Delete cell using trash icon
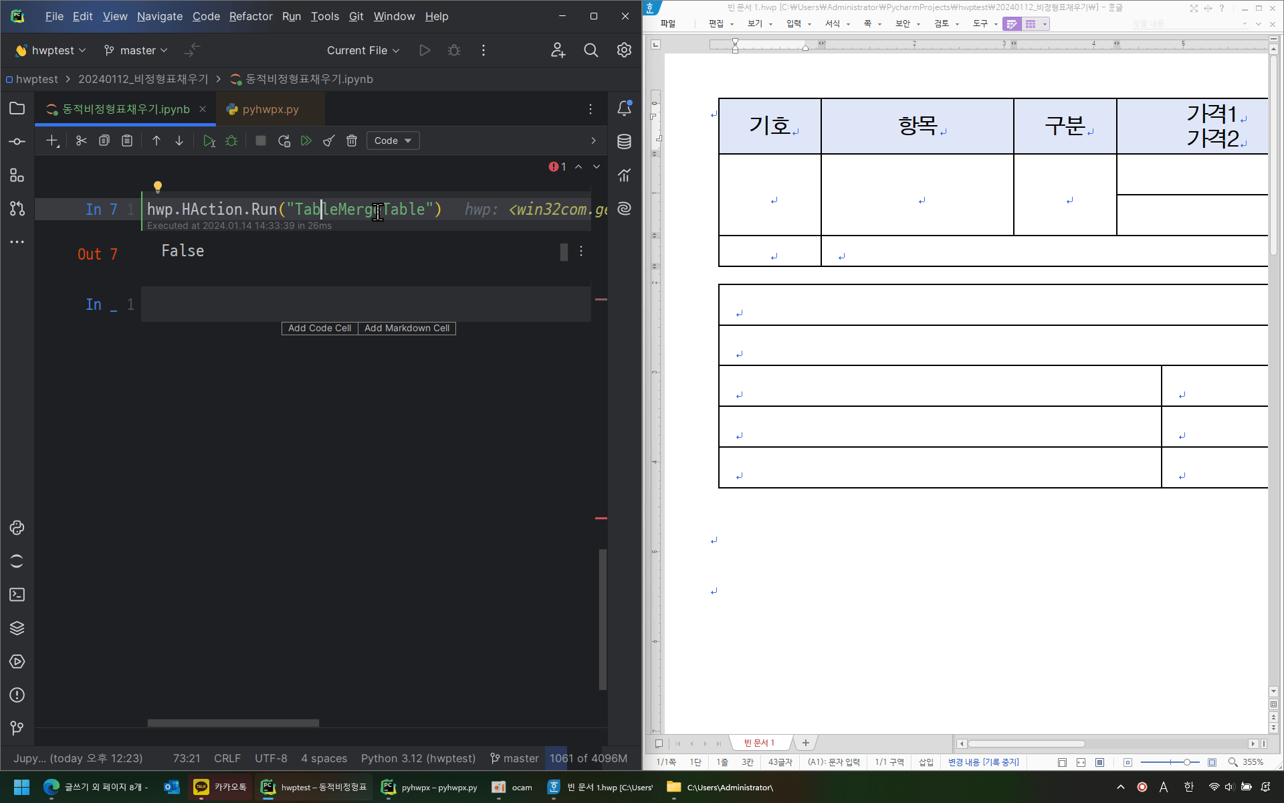Viewport: 1284px width, 803px height. click(352, 141)
